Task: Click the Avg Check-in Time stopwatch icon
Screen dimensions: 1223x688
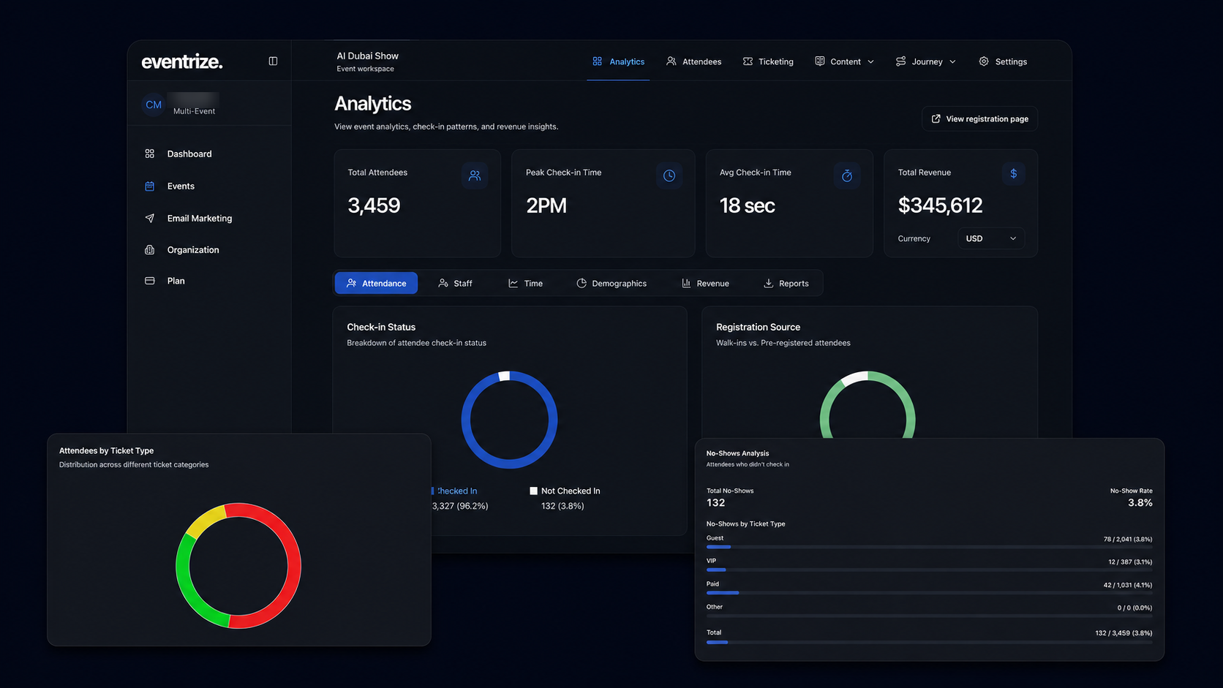Action: 847,175
